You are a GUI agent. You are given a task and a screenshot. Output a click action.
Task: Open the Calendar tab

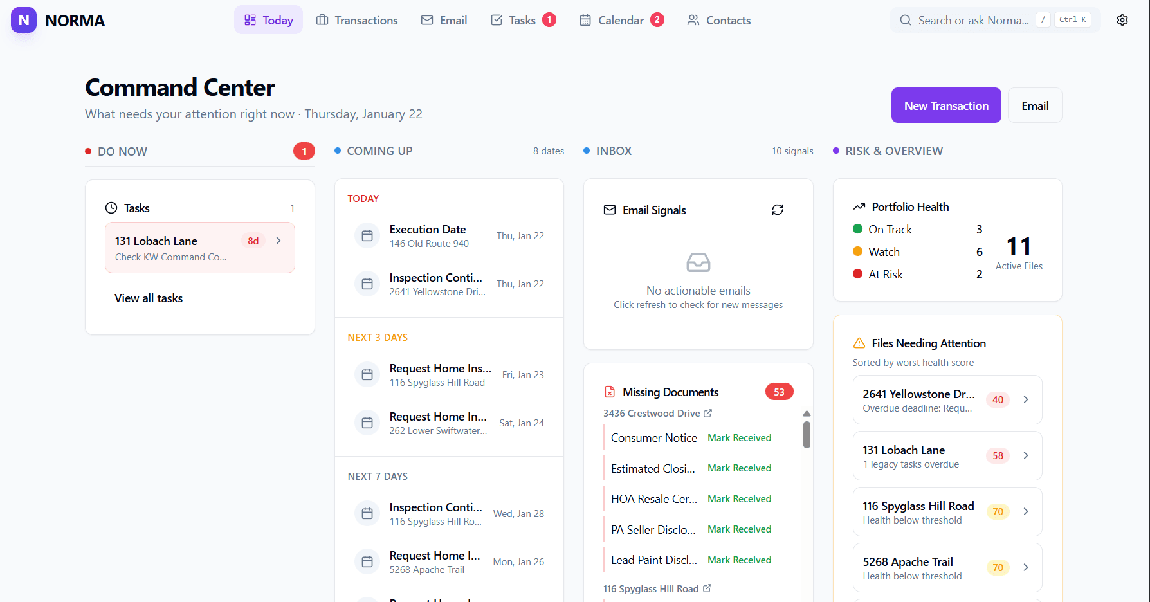(620, 20)
